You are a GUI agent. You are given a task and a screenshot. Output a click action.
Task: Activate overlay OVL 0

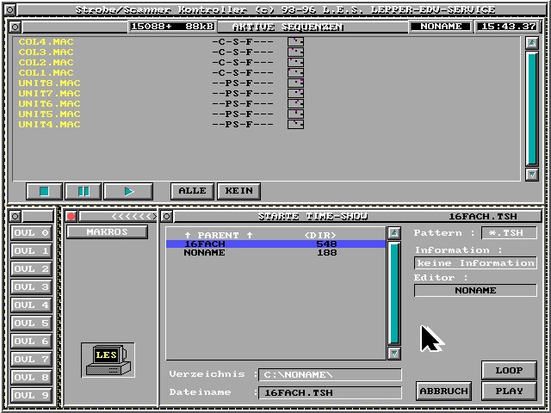point(32,233)
